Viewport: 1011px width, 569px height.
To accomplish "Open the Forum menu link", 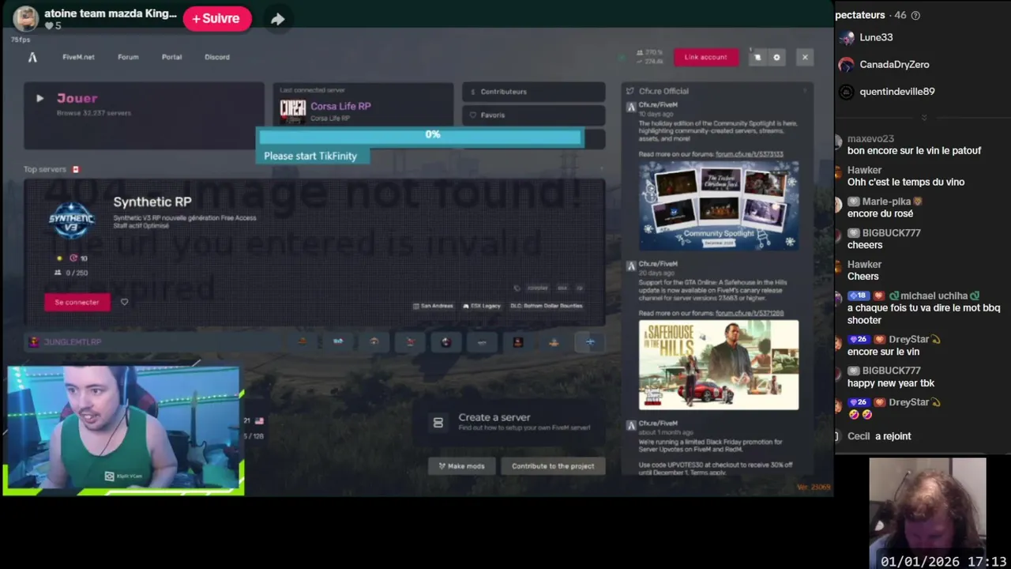I will 128,57.
